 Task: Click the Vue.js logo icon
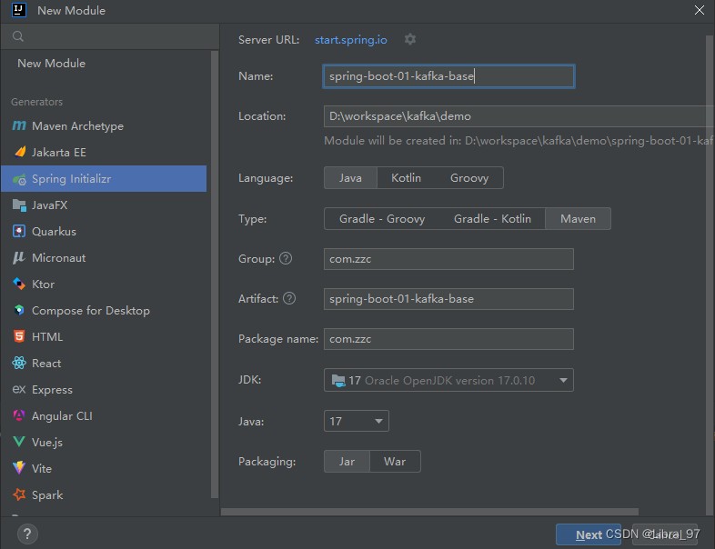coord(19,442)
